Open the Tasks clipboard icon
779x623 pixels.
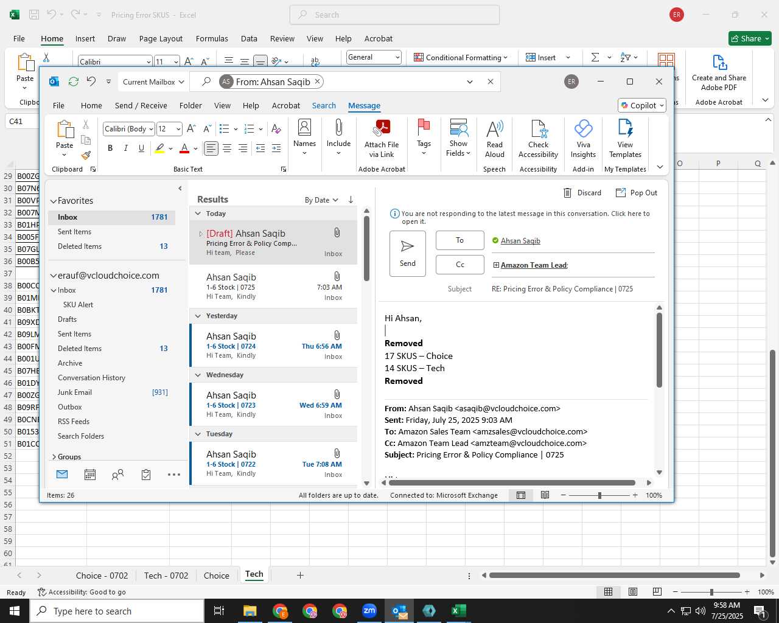146,475
